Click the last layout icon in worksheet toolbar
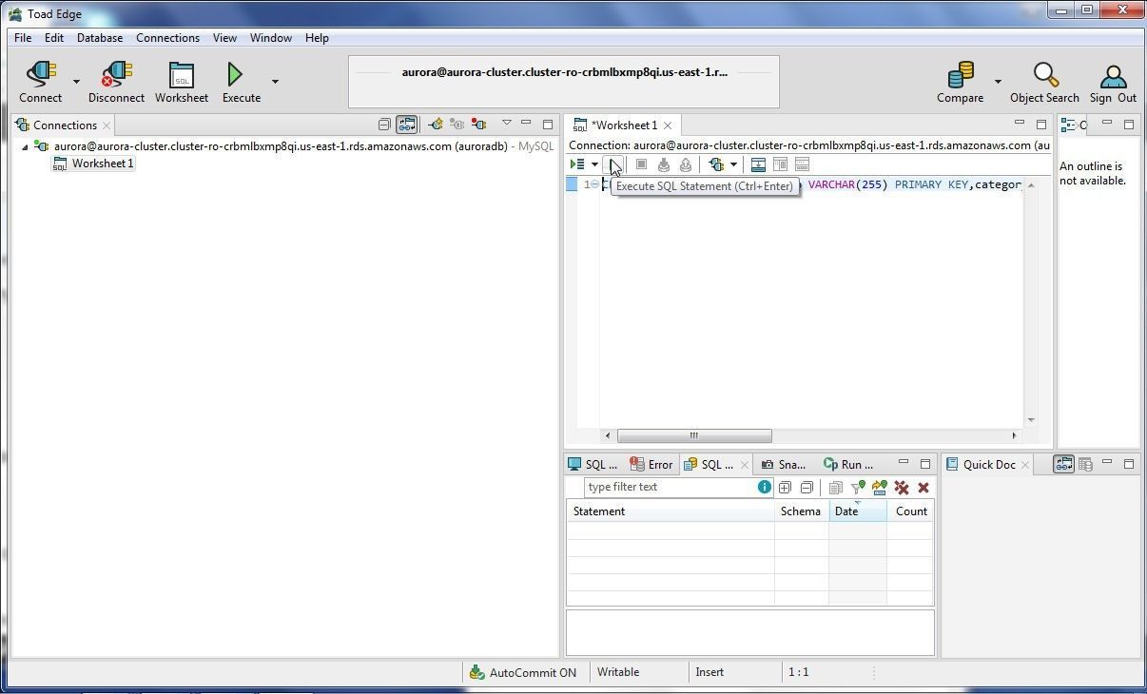This screenshot has height=694, width=1147. coord(802,164)
